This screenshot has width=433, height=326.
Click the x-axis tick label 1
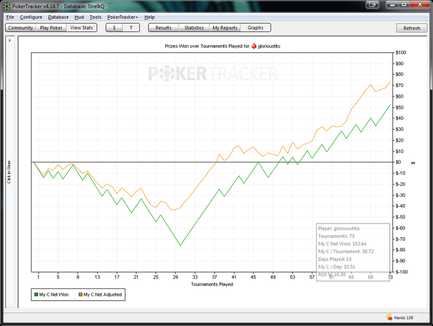38,277
